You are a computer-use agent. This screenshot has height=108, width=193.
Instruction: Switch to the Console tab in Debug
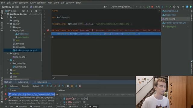tap(25, 86)
